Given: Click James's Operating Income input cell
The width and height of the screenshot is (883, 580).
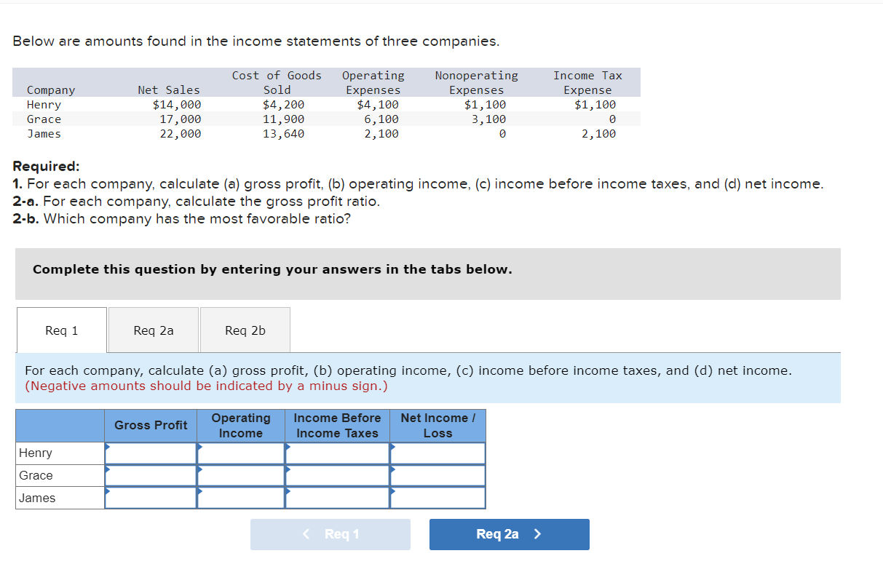Looking at the screenshot, I should click(x=241, y=498).
